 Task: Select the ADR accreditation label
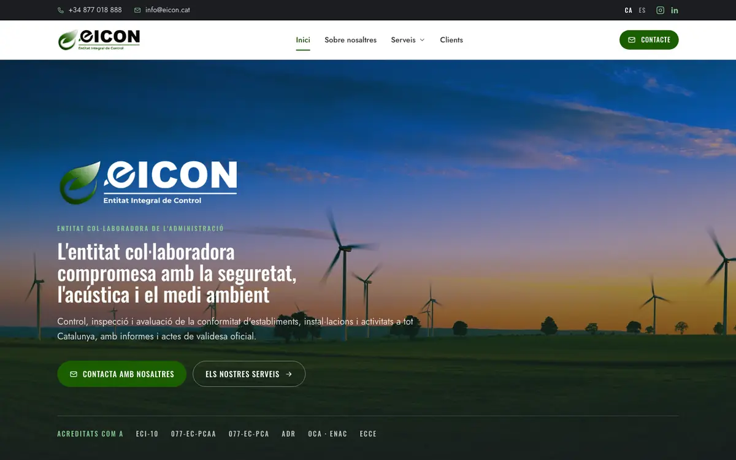[288, 434]
